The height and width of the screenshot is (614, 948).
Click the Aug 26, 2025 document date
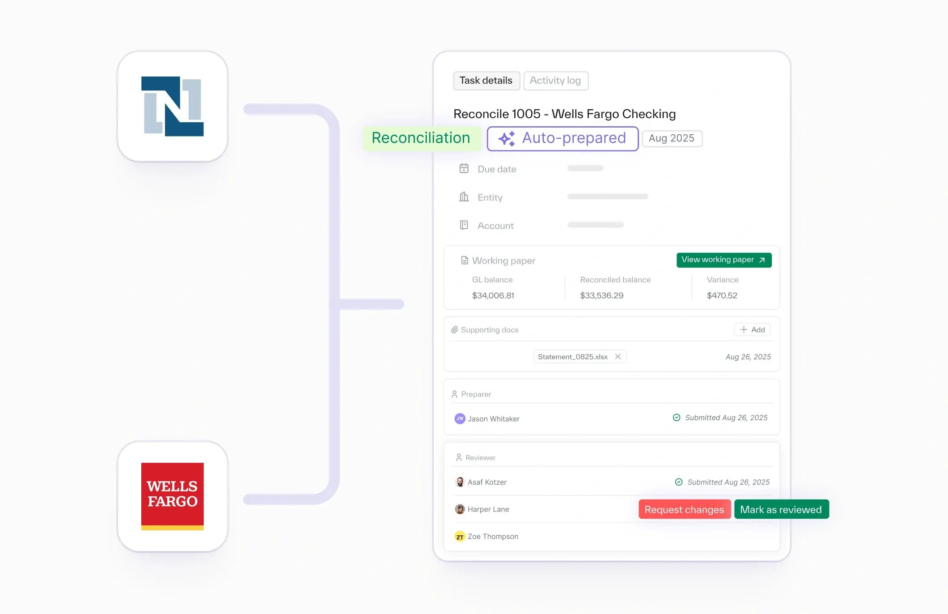tap(748, 357)
